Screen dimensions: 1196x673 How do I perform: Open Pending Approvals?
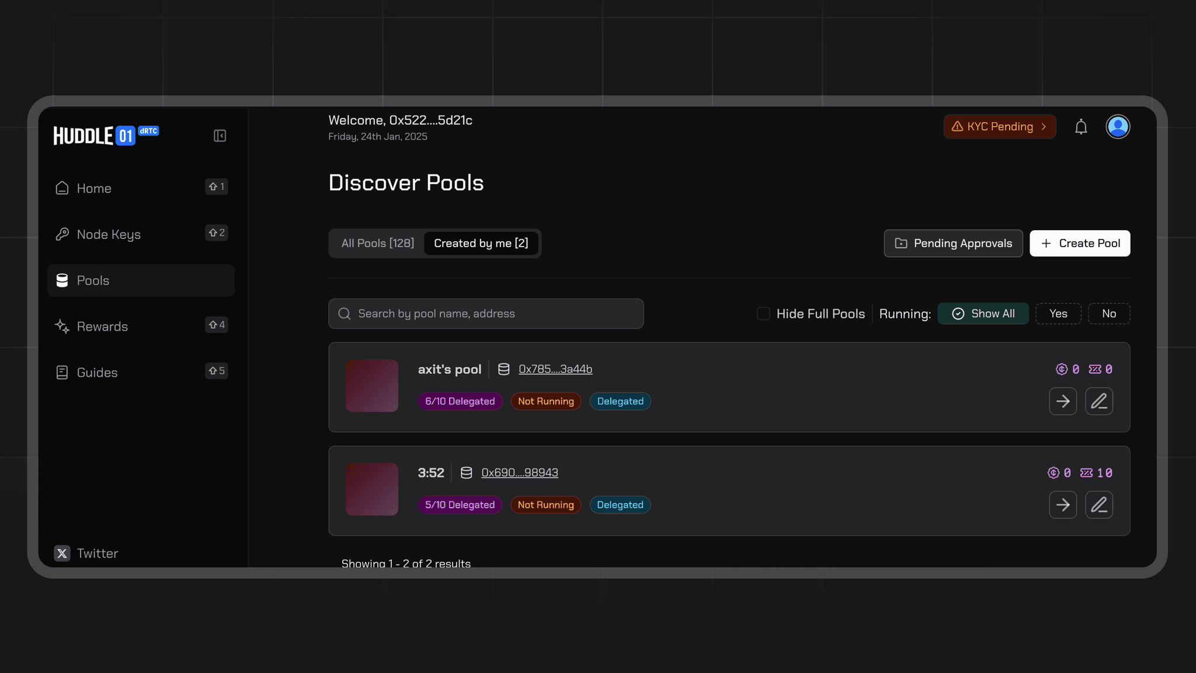[x=952, y=243]
